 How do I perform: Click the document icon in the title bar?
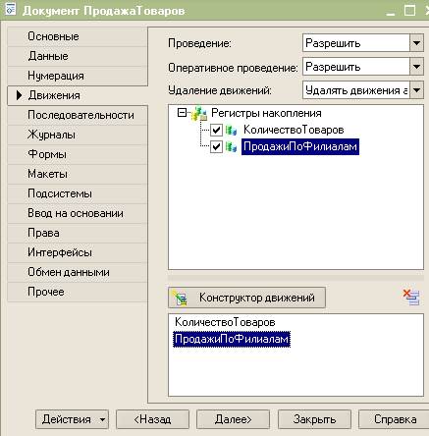(10, 9)
